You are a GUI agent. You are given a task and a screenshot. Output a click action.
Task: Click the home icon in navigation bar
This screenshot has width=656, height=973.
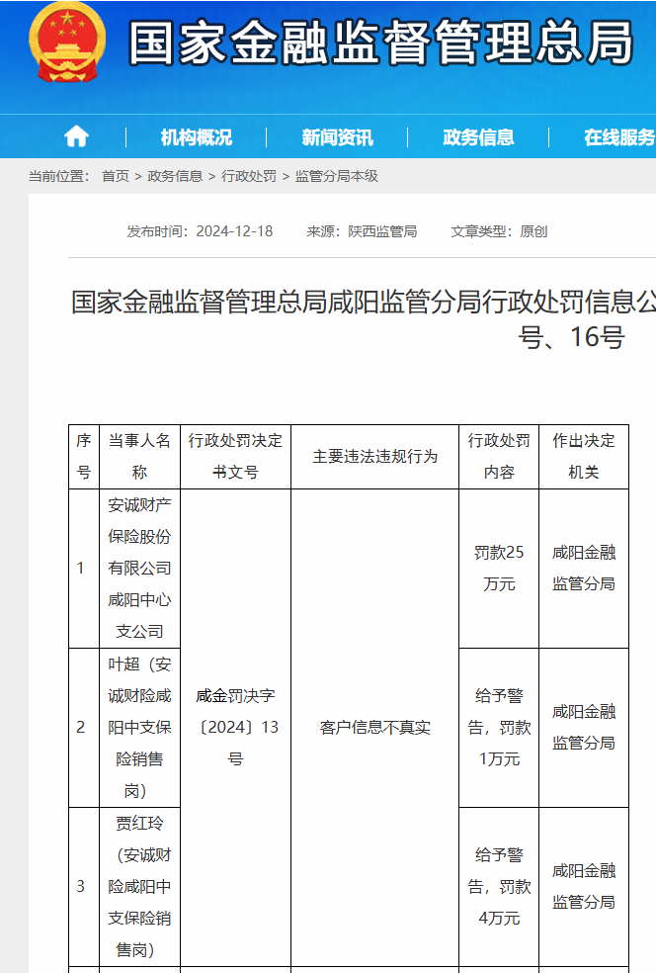click(x=76, y=135)
